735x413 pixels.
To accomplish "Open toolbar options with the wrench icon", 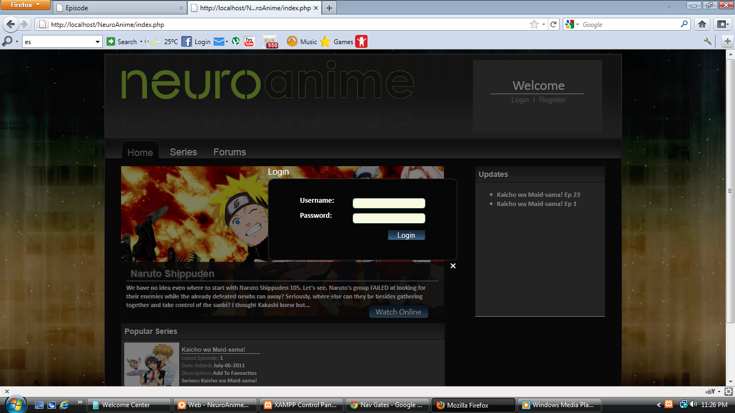I will pyautogui.click(x=708, y=41).
